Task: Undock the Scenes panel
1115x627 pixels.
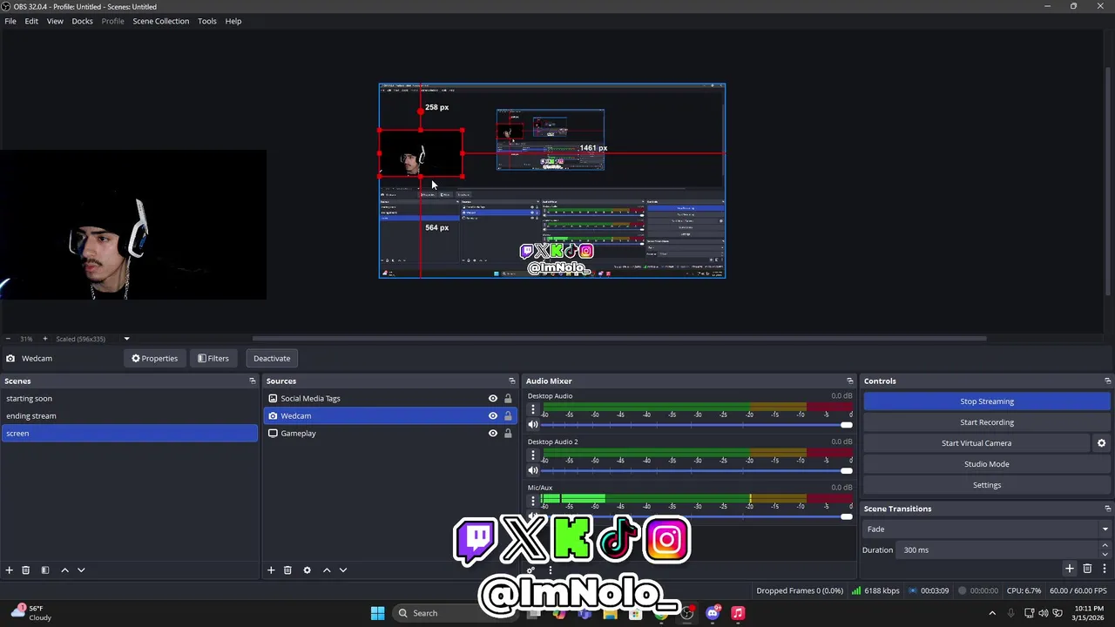Action: tap(253, 381)
